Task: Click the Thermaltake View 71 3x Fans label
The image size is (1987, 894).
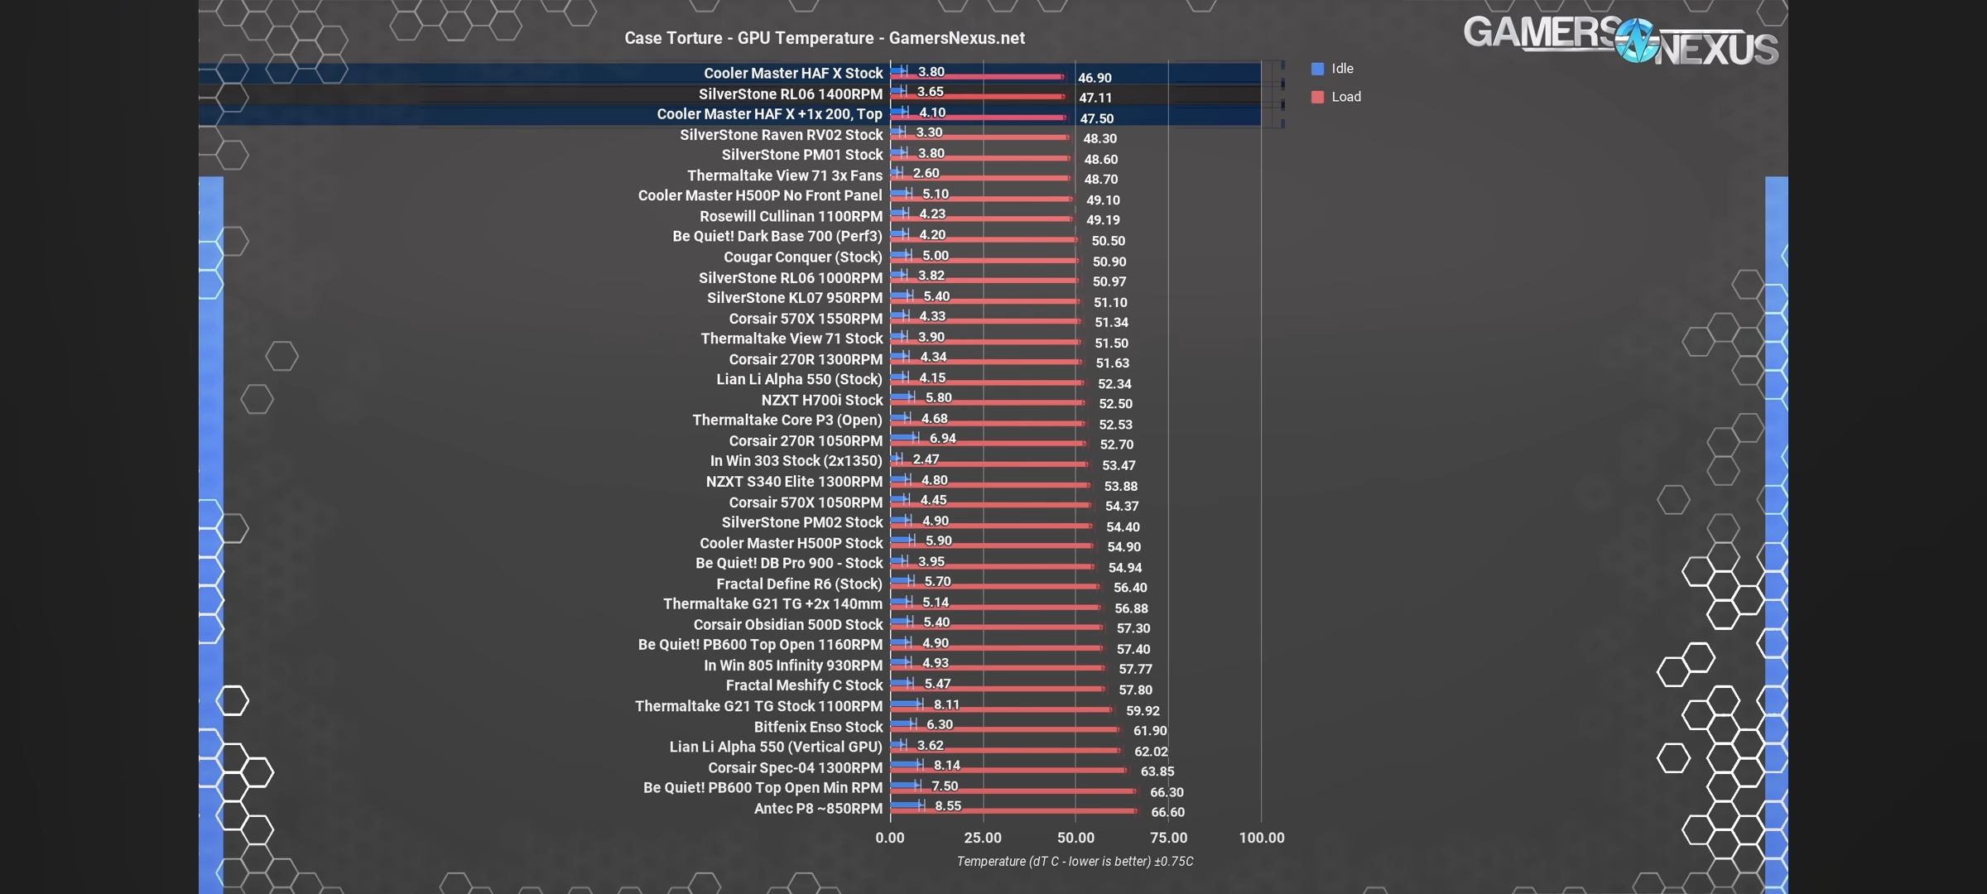Action: tap(784, 175)
